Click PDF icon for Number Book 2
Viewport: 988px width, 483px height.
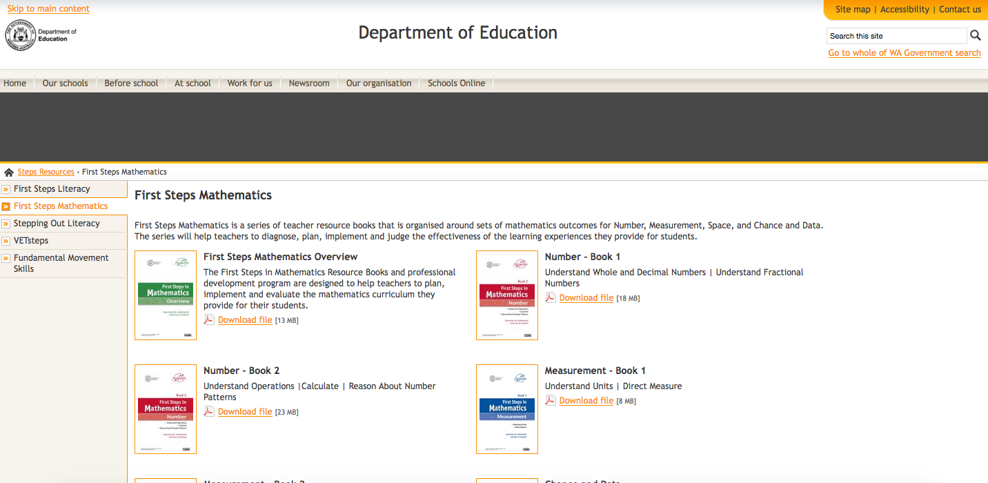pos(209,411)
